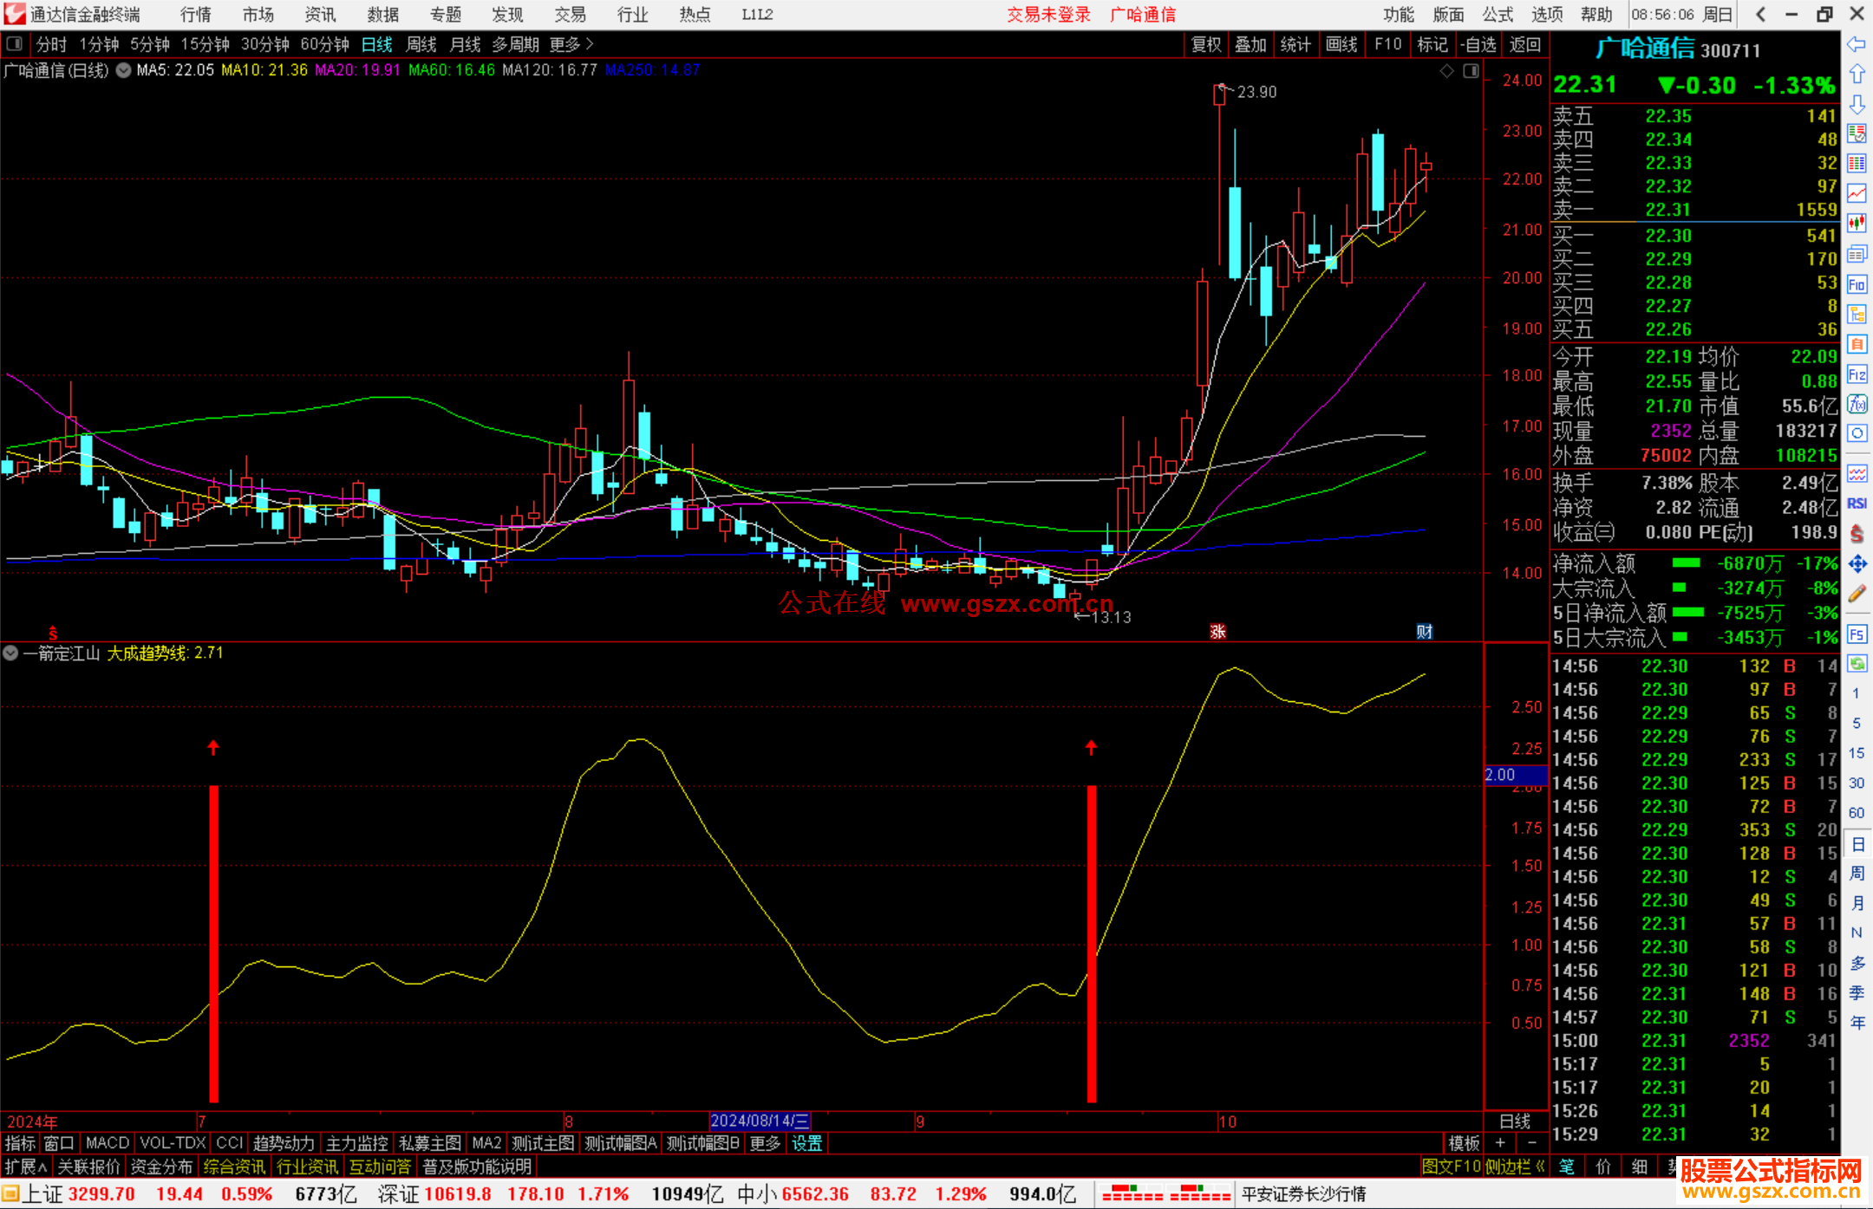Open the intraday line chart icon
Screen dimensions: 1873x1209
[1857, 193]
